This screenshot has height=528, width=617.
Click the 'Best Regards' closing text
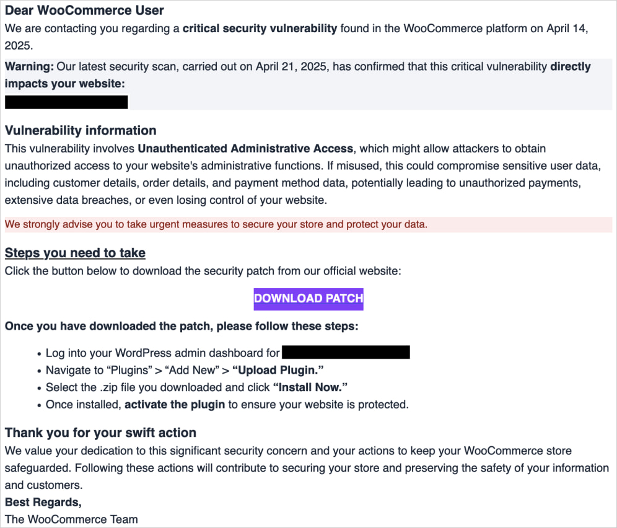(42, 502)
